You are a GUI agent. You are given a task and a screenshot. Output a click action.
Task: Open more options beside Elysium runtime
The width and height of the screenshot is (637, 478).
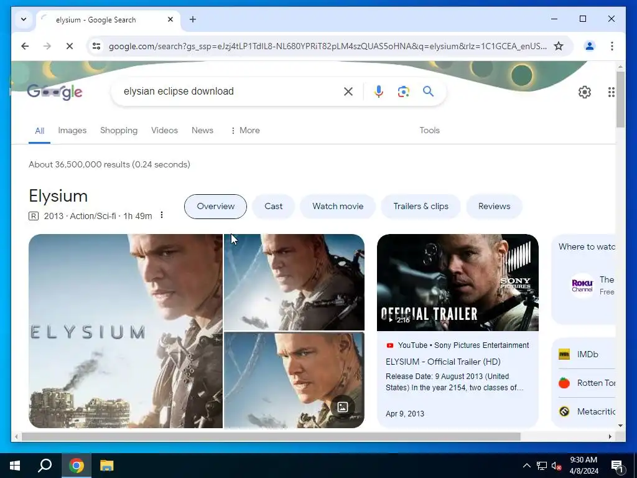point(162,215)
